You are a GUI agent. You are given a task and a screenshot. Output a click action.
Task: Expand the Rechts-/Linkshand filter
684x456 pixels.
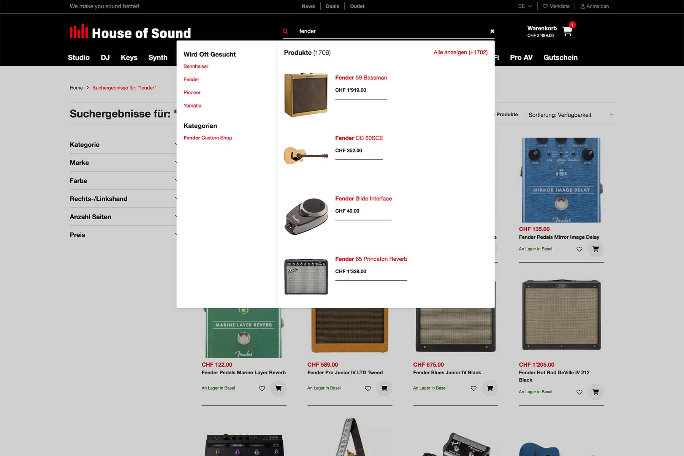pyautogui.click(x=123, y=199)
